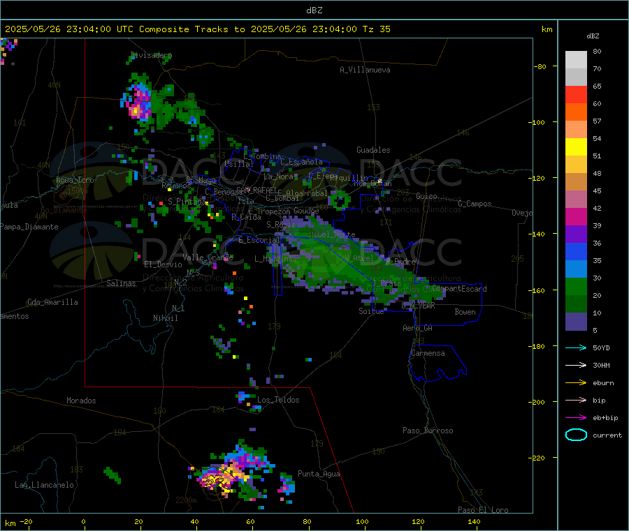Click the '-80' tick on right axis

click(540, 66)
